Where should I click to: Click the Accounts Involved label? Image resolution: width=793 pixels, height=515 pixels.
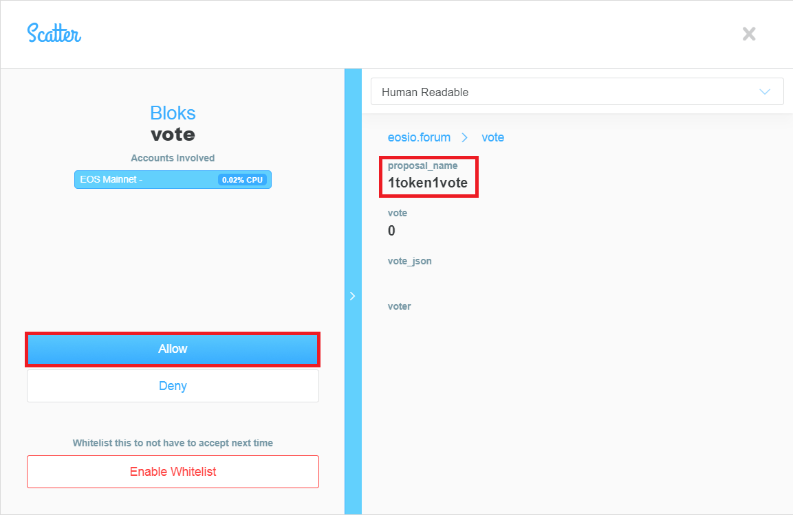pyautogui.click(x=173, y=158)
